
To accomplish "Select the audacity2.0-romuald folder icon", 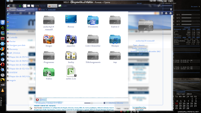I will tap(49, 20).
